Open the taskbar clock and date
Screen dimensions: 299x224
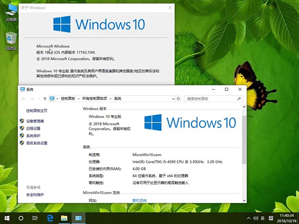[x=286, y=218]
